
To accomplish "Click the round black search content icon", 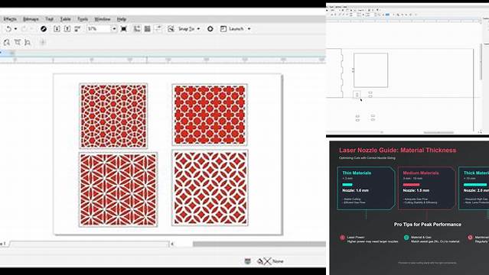I will [44, 29].
